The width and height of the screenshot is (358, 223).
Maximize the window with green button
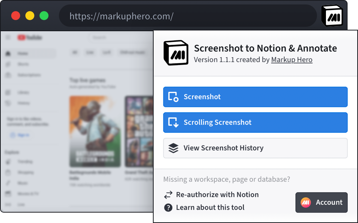coord(44,16)
